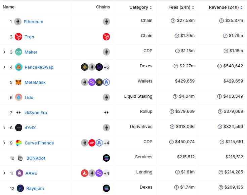247x195 pixels.
Task: Click the Lido droplet logo icon
Action: (x=18, y=97)
